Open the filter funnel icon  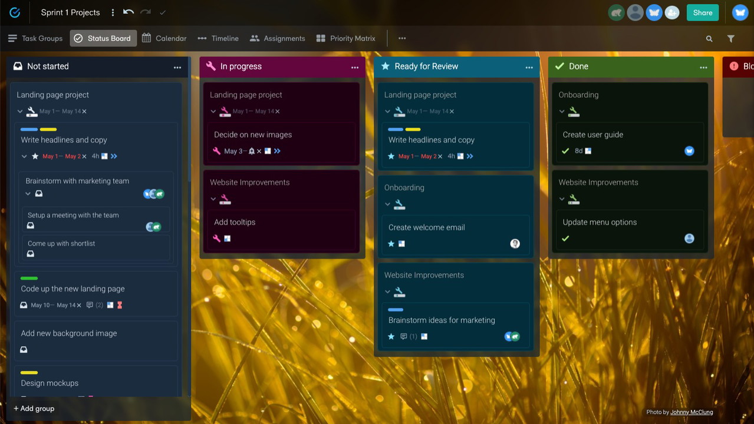tap(730, 39)
